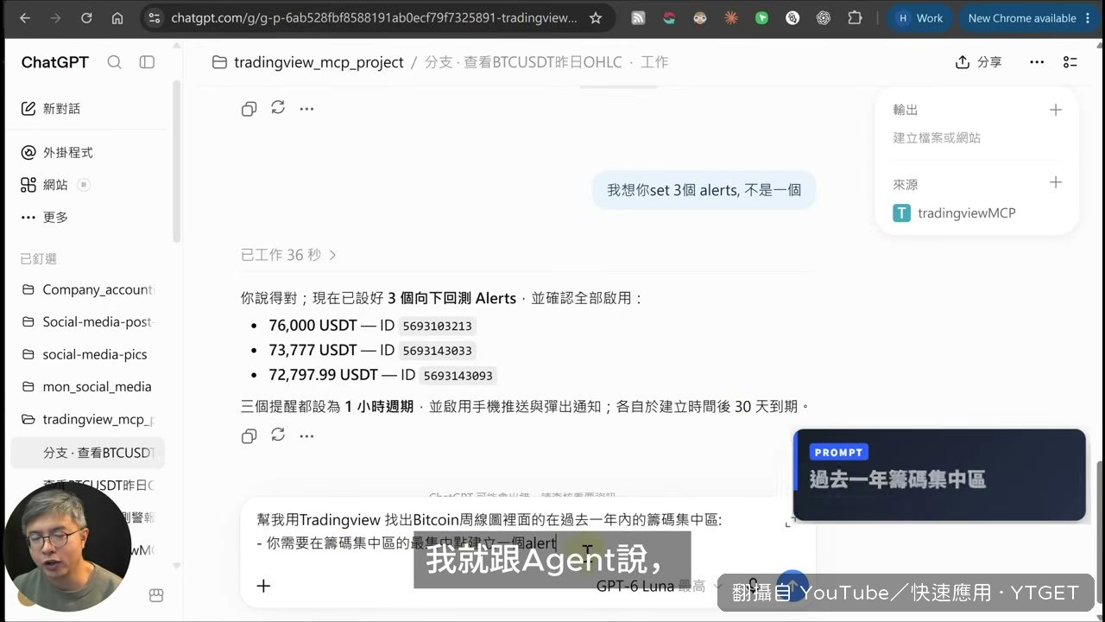Open the browser home page

tap(117, 17)
